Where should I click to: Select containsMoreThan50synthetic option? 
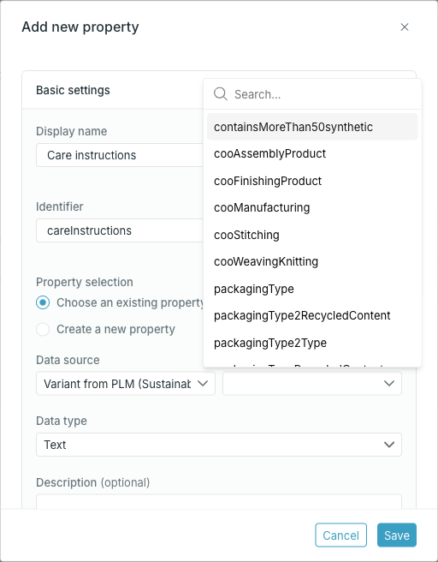(x=312, y=127)
